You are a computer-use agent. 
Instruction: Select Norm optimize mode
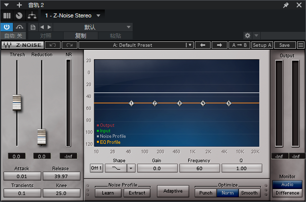[x=228, y=193]
